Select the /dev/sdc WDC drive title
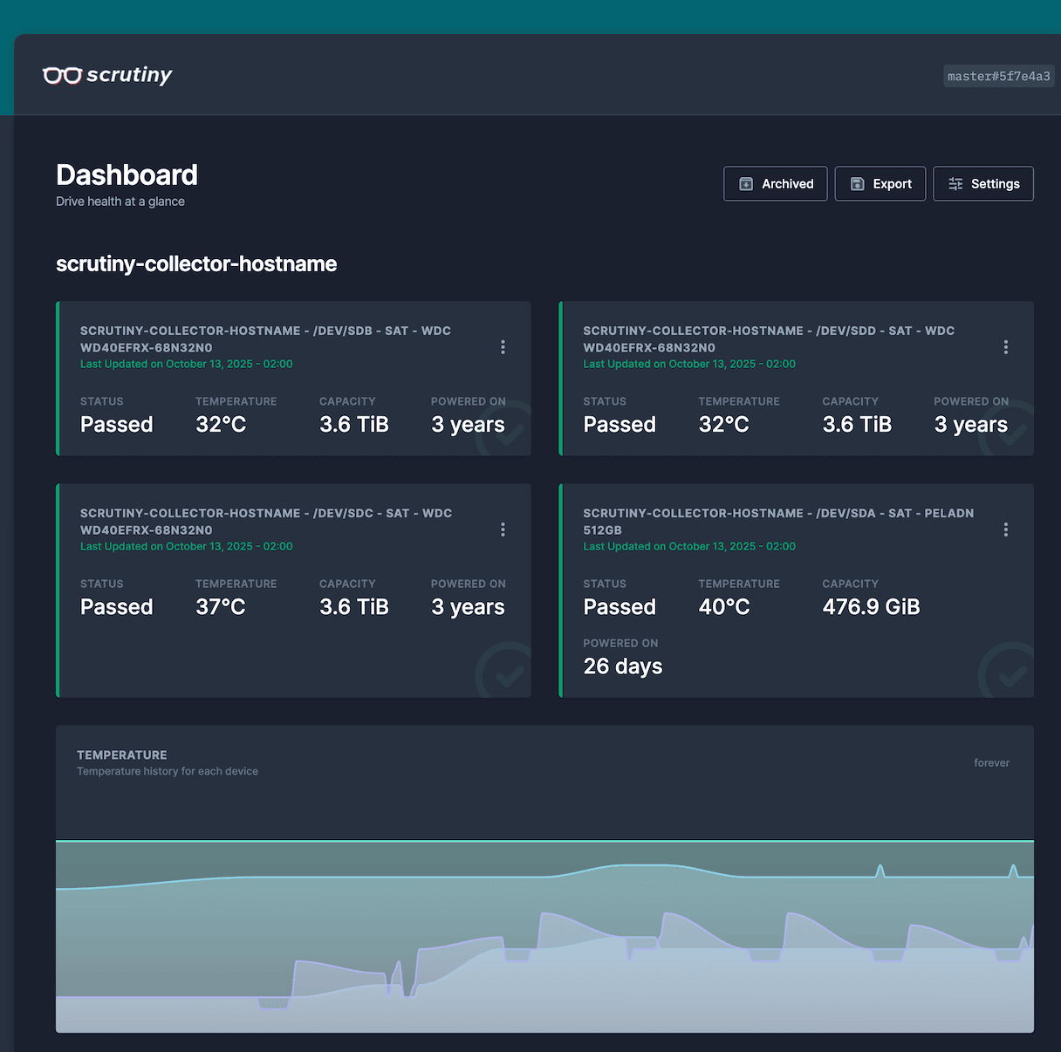This screenshot has width=1061, height=1052. tap(265, 521)
